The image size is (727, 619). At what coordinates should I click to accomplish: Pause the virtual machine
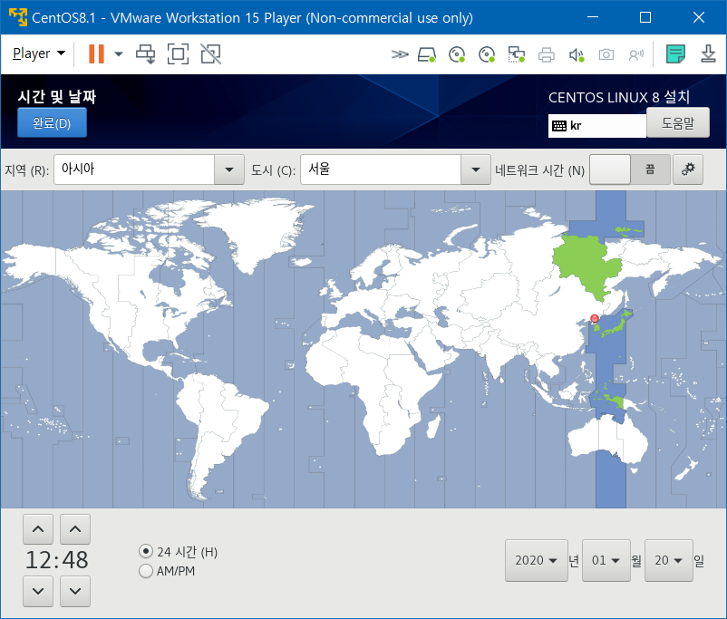(x=96, y=53)
